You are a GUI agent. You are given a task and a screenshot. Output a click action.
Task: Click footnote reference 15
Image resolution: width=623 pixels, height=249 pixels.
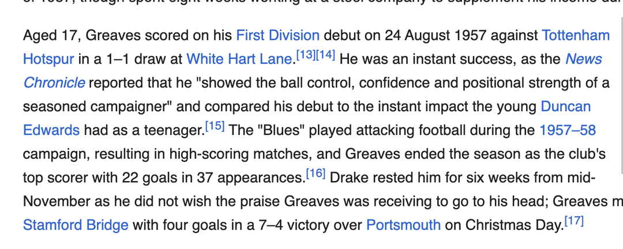pyautogui.click(x=215, y=126)
